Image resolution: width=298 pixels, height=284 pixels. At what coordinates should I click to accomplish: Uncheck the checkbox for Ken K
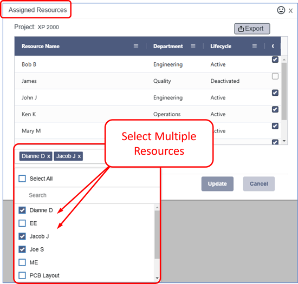coord(275,109)
